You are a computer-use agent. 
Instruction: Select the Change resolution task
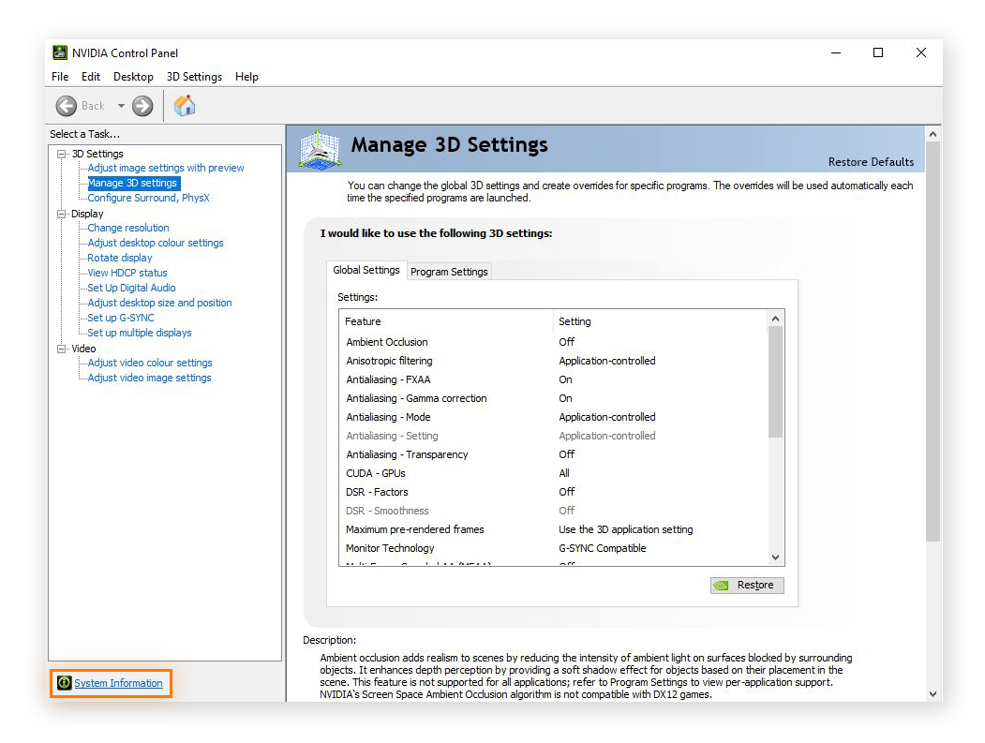click(127, 228)
